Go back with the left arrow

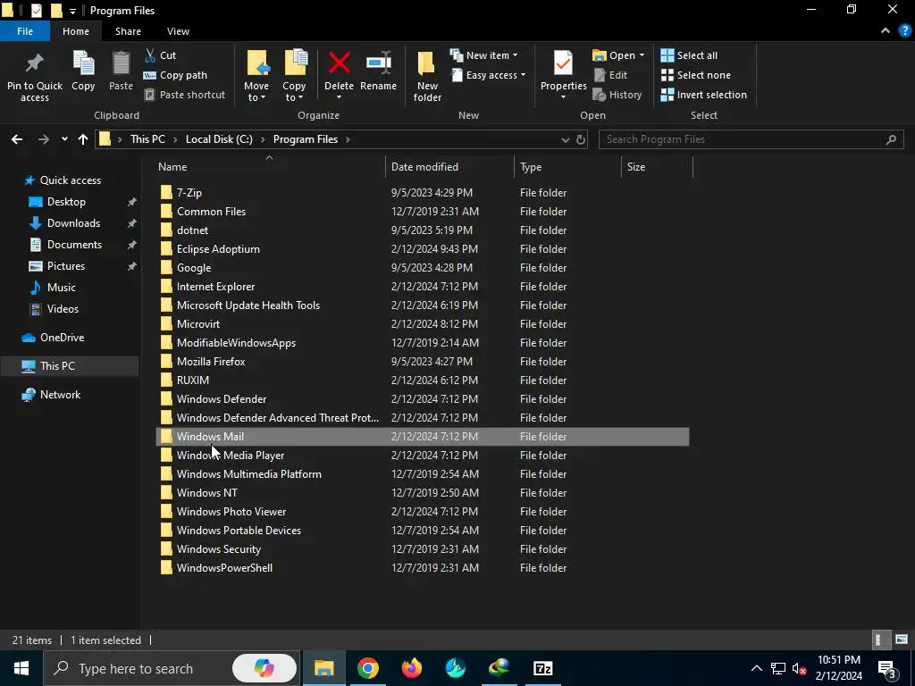[17, 139]
